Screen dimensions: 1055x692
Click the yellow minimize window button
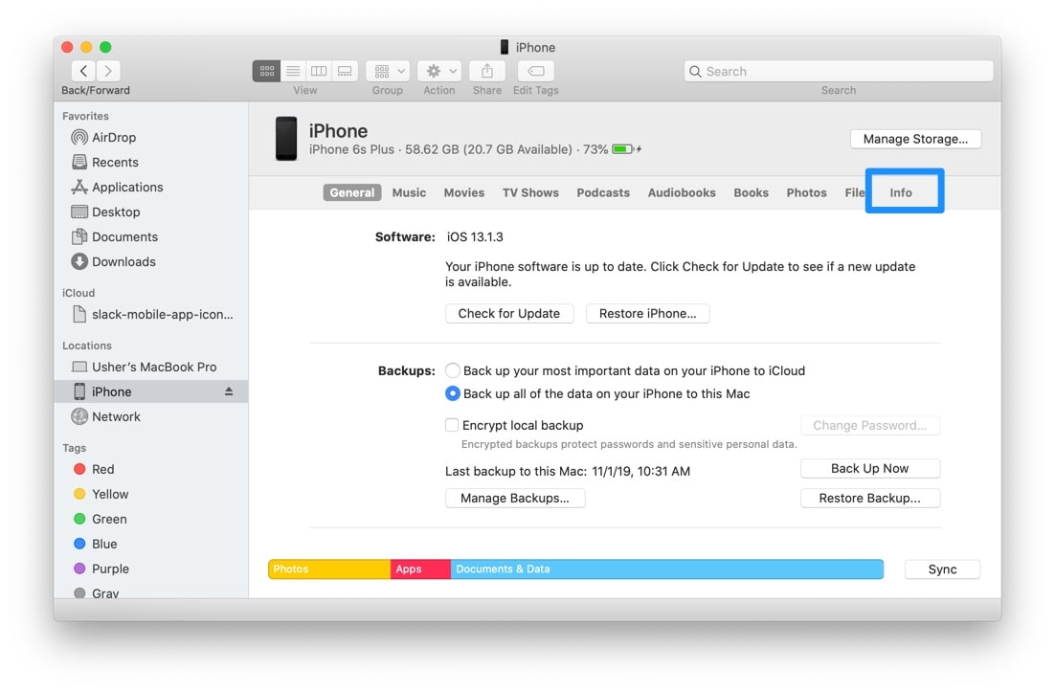pos(86,47)
